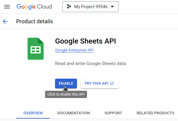Click the green Google Sheets file icon

pyautogui.click(x=36, y=49)
